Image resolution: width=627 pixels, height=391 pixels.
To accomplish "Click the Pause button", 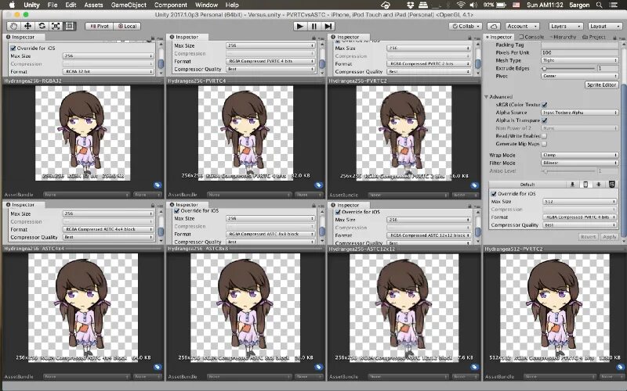I will pyautogui.click(x=314, y=26).
